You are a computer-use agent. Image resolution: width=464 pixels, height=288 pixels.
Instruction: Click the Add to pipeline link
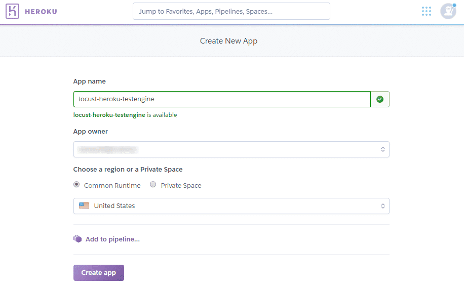[x=112, y=239]
